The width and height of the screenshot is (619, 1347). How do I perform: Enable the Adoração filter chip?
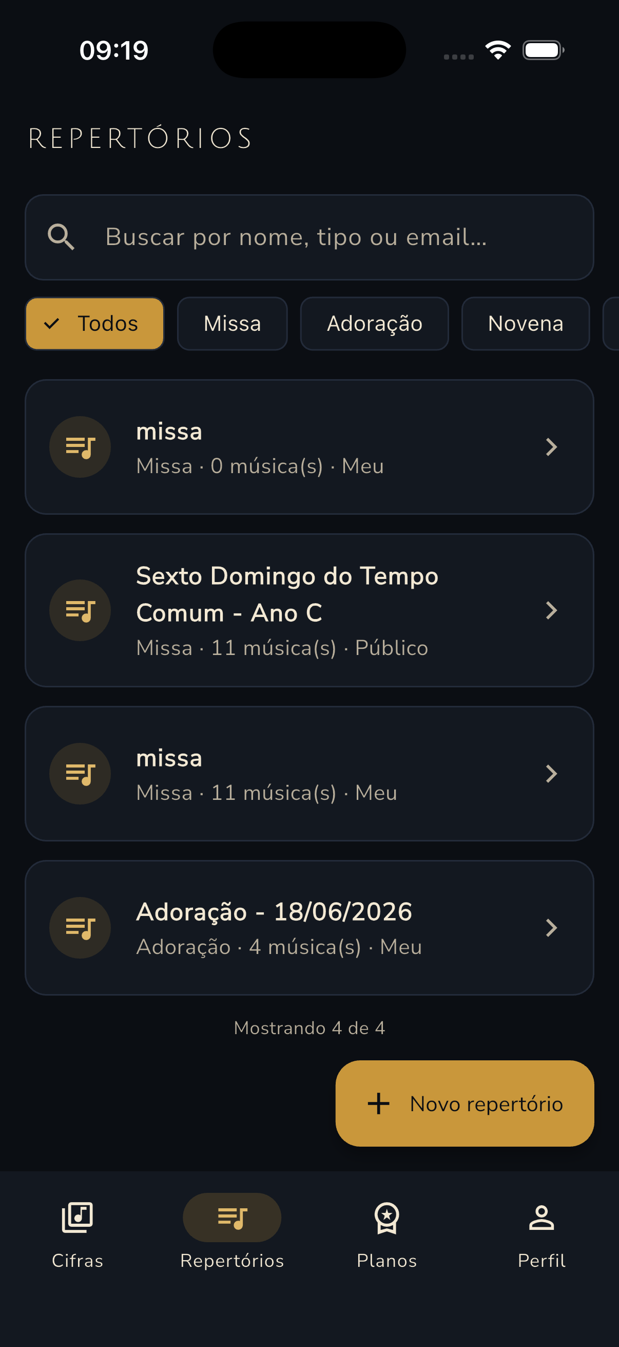pos(375,324)
